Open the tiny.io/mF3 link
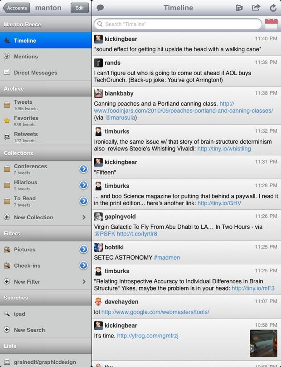The height and width of the screenshot is (367, 281). pyautogui.click(x=253, y=288)
